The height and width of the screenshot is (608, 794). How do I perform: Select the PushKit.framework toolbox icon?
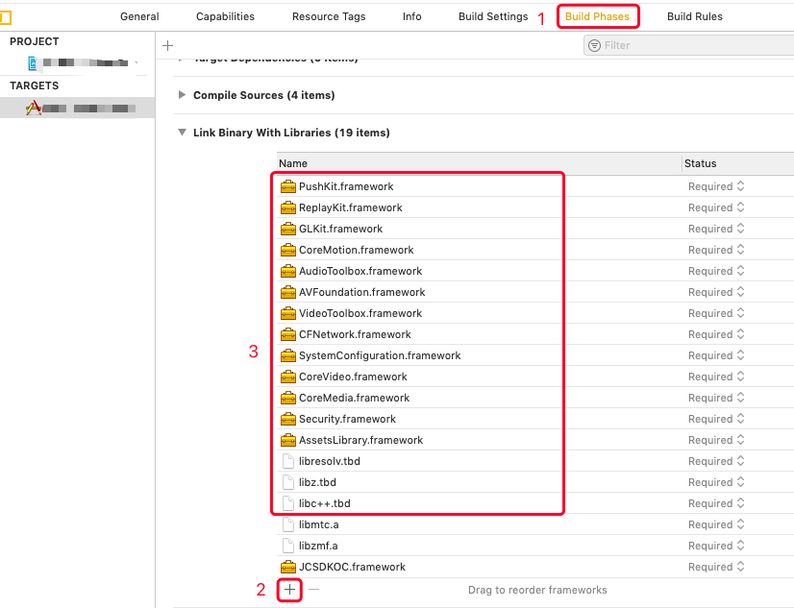(x=288, y=186)
